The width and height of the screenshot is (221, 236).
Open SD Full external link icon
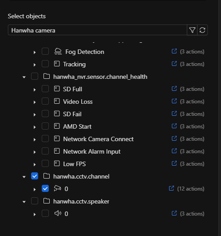pyautogui.click(x=174, y=89)
